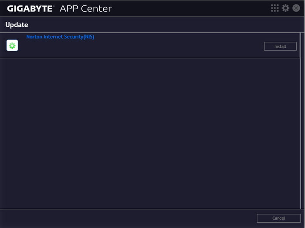Open the Norton Internet Security(NIS) link
The height and width of the screenshot is (228, 305).
(x=60, y=37)
